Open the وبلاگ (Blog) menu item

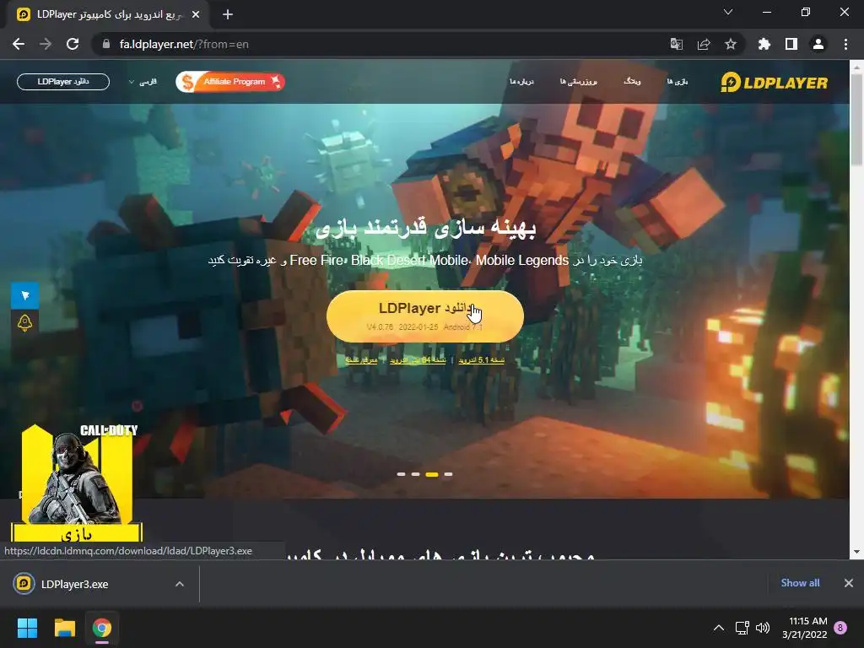[632, 82]
